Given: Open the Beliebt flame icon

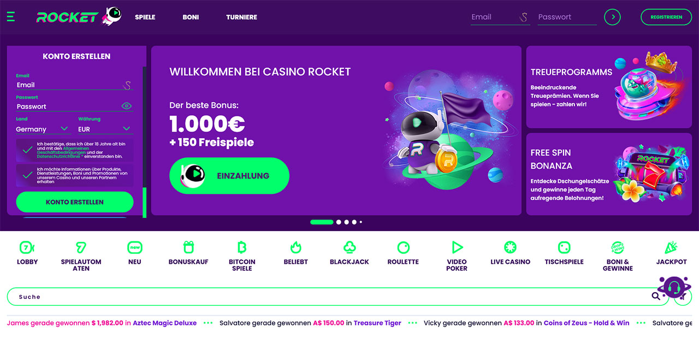Looking at the screenshot, I should (x=295, y=247).
